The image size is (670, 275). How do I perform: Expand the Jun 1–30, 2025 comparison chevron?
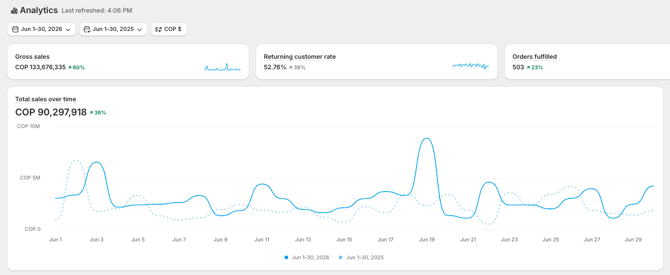tap(140, 30)
